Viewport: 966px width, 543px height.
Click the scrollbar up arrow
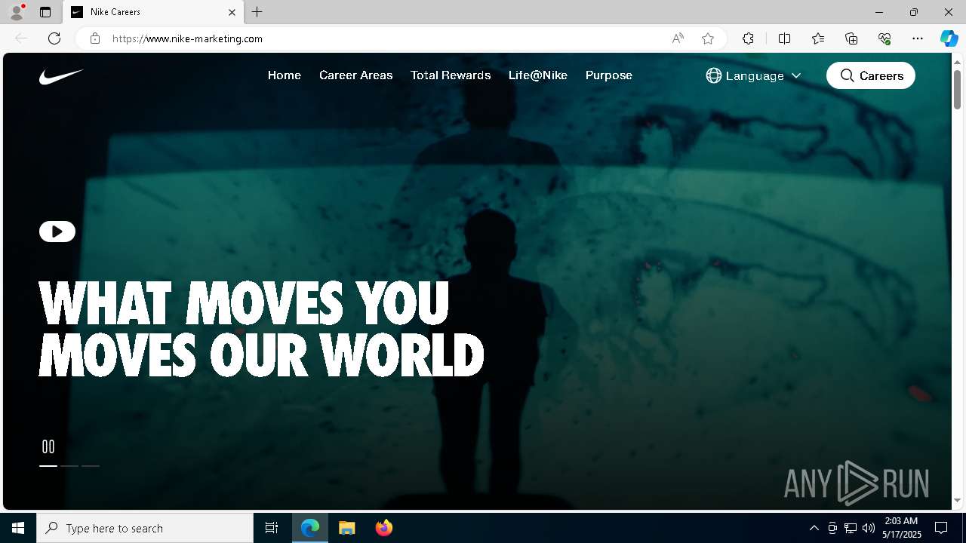coord(958,61)
